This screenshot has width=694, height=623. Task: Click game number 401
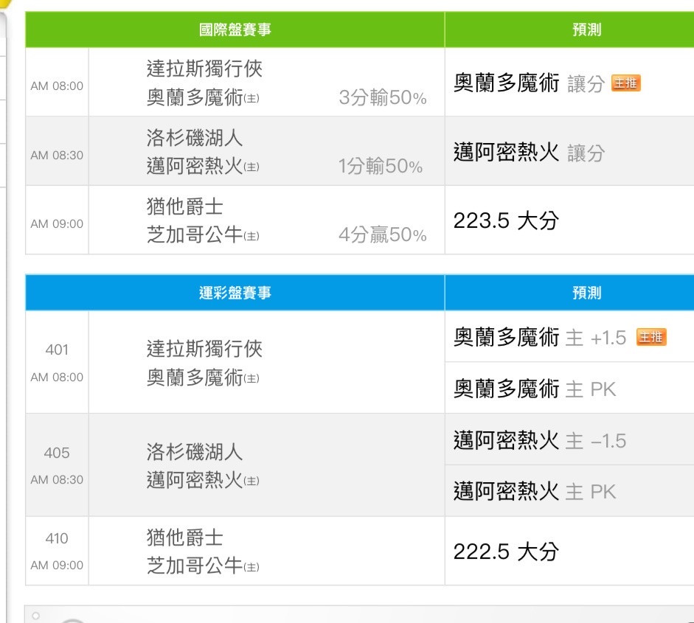coord(57,350)
